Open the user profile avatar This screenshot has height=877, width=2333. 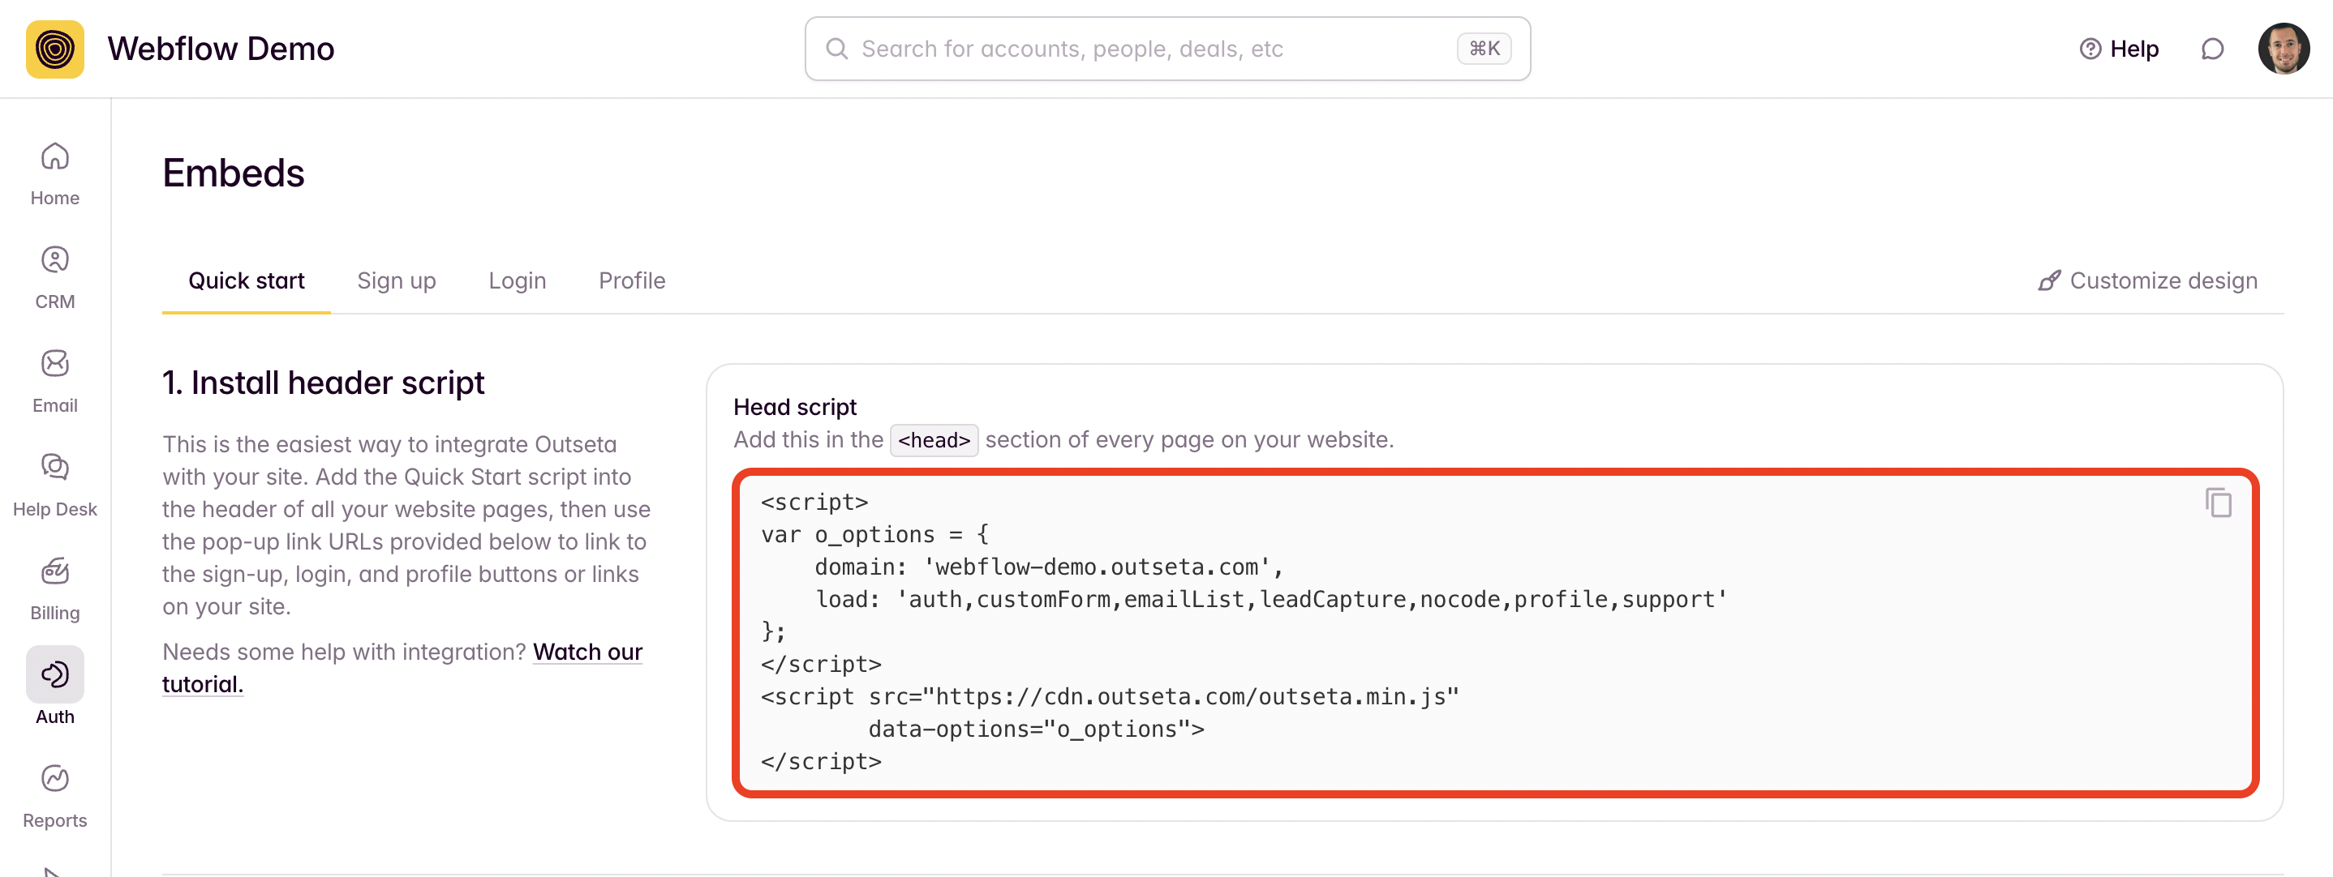click(x=2284, y=49)
